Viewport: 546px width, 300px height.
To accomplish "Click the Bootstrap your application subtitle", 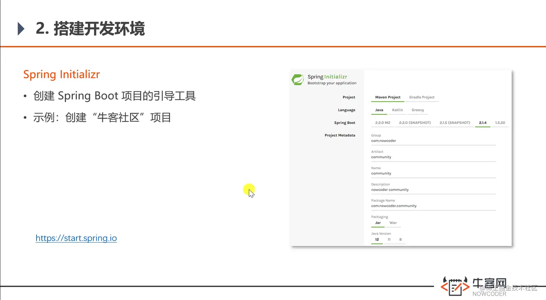I will (x=332, y=83).
